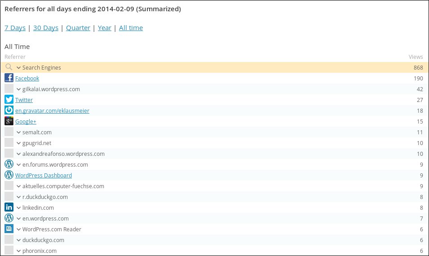Click the WordPress.com Reader icon
The height and width of the screenshot is (256, 429).
pos(9,229)
